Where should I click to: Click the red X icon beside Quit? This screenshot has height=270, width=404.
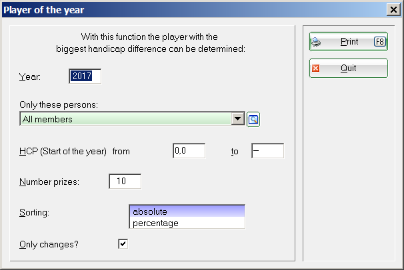(316, 68)
